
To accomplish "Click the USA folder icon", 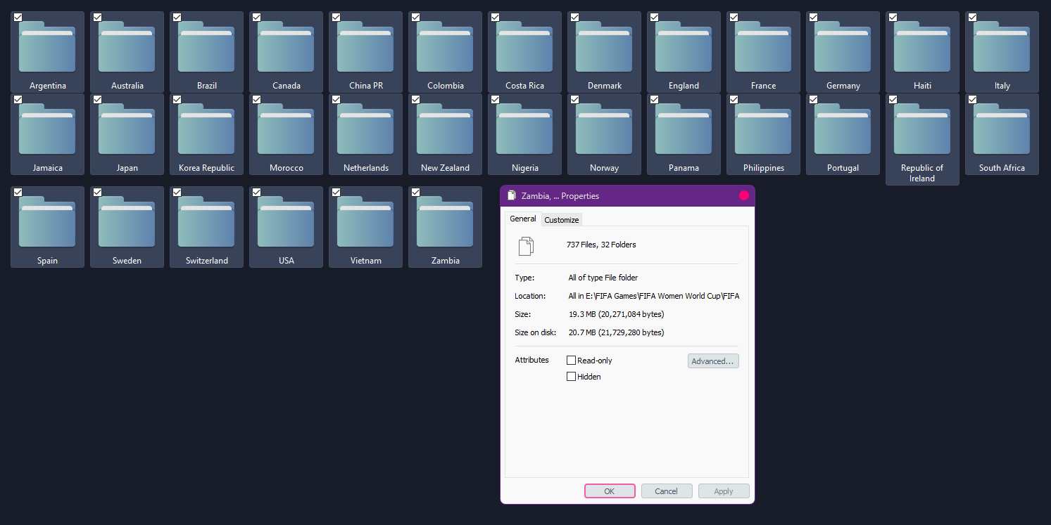I will click(x=286, y=222).
